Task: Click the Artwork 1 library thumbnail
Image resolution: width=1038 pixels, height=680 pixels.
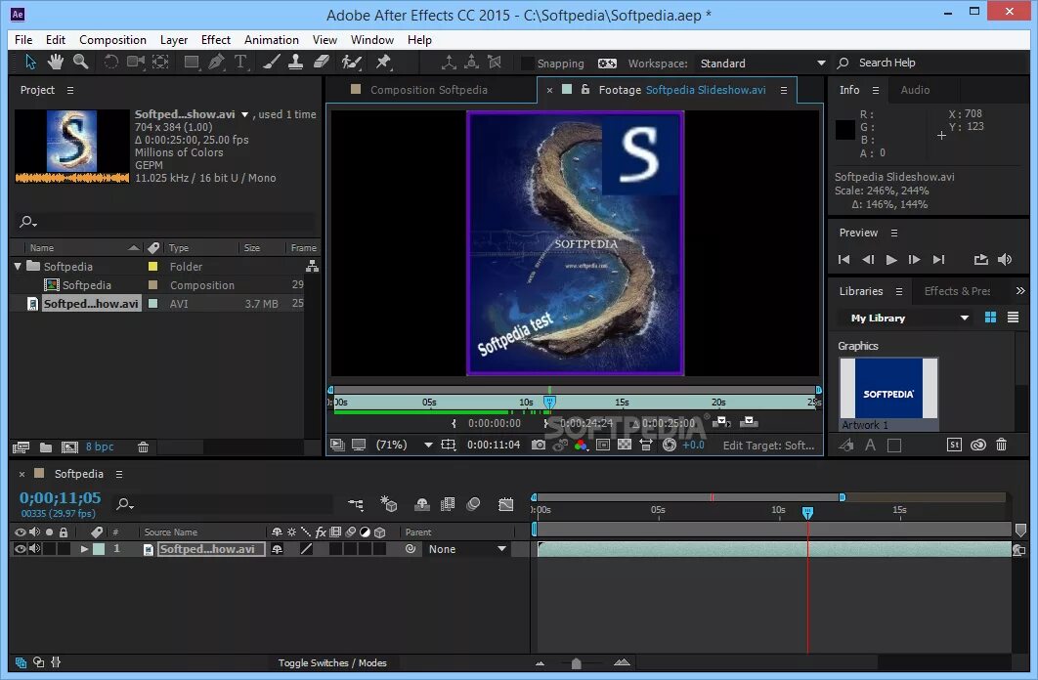Action: tap(888, 389)
